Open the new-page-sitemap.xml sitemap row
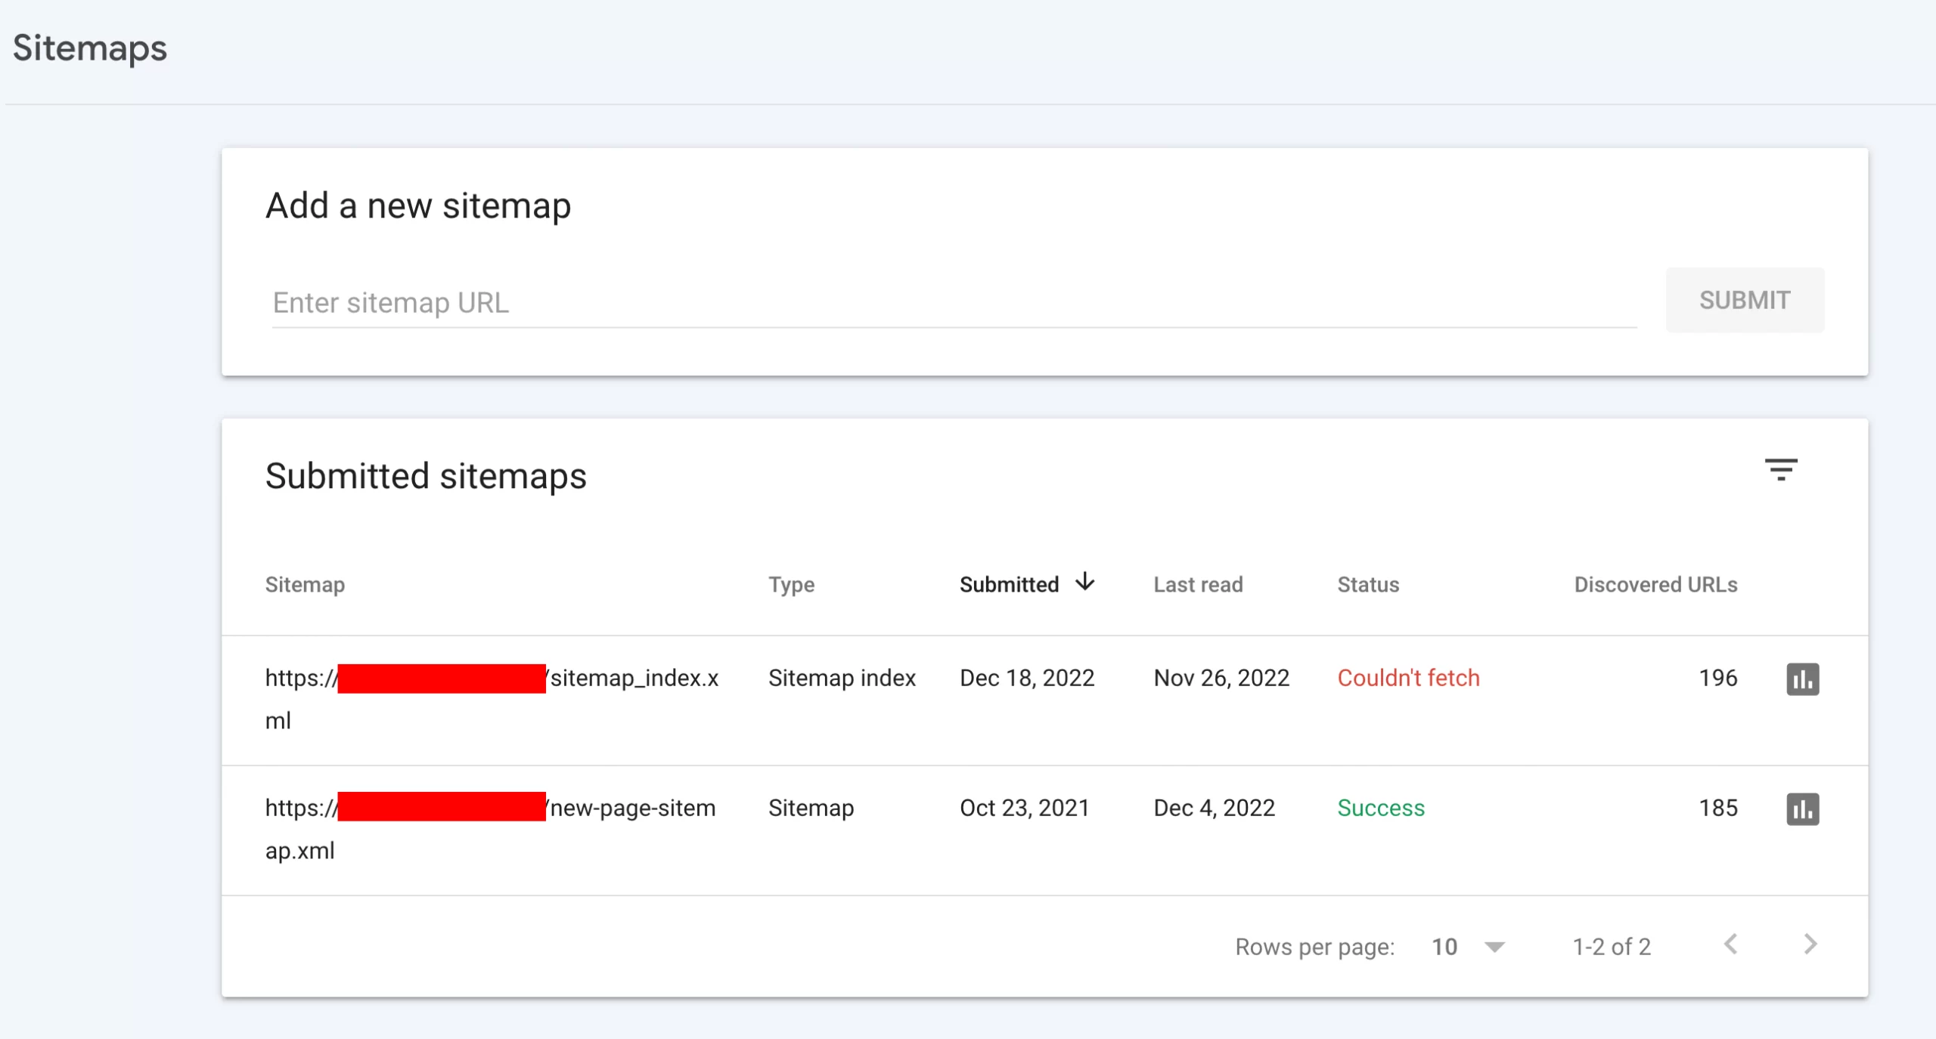Viewport: 1936px width, 1039px height. pyautogui.click(x=632, y=809)
